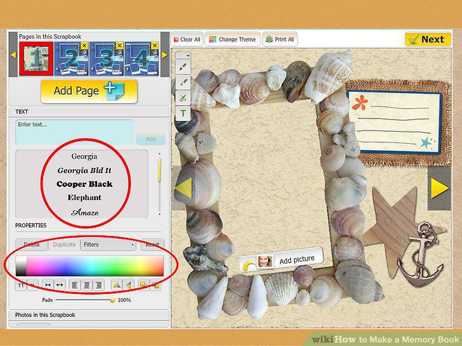Select the wooden star decoration

coord(395,228)
